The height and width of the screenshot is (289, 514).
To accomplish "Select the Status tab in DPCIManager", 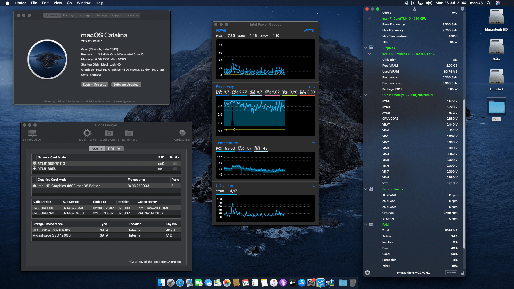I will coord(97,149).
